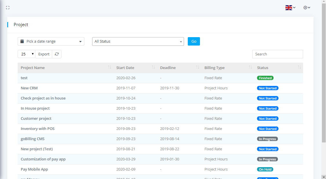
Task: Sort table by Billing Type arrows
Action: pos(250,68)
